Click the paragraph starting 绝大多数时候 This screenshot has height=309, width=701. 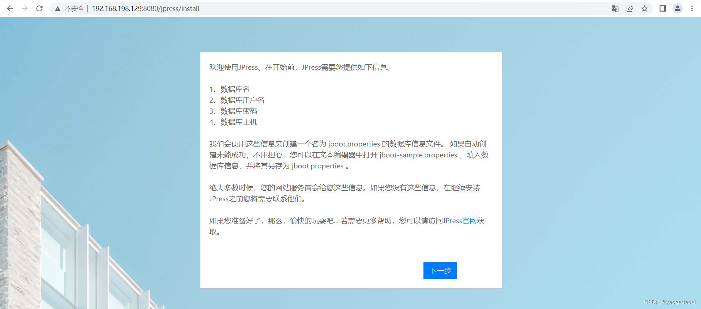tap(344, 193)
